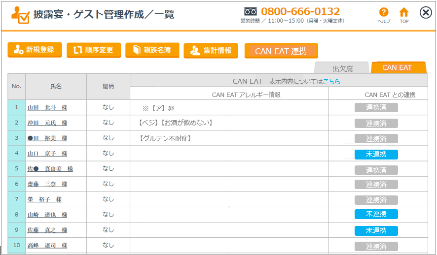Click 未連携 for 佐藤 真之
The image size is (437, 255).
coord(376,230)
